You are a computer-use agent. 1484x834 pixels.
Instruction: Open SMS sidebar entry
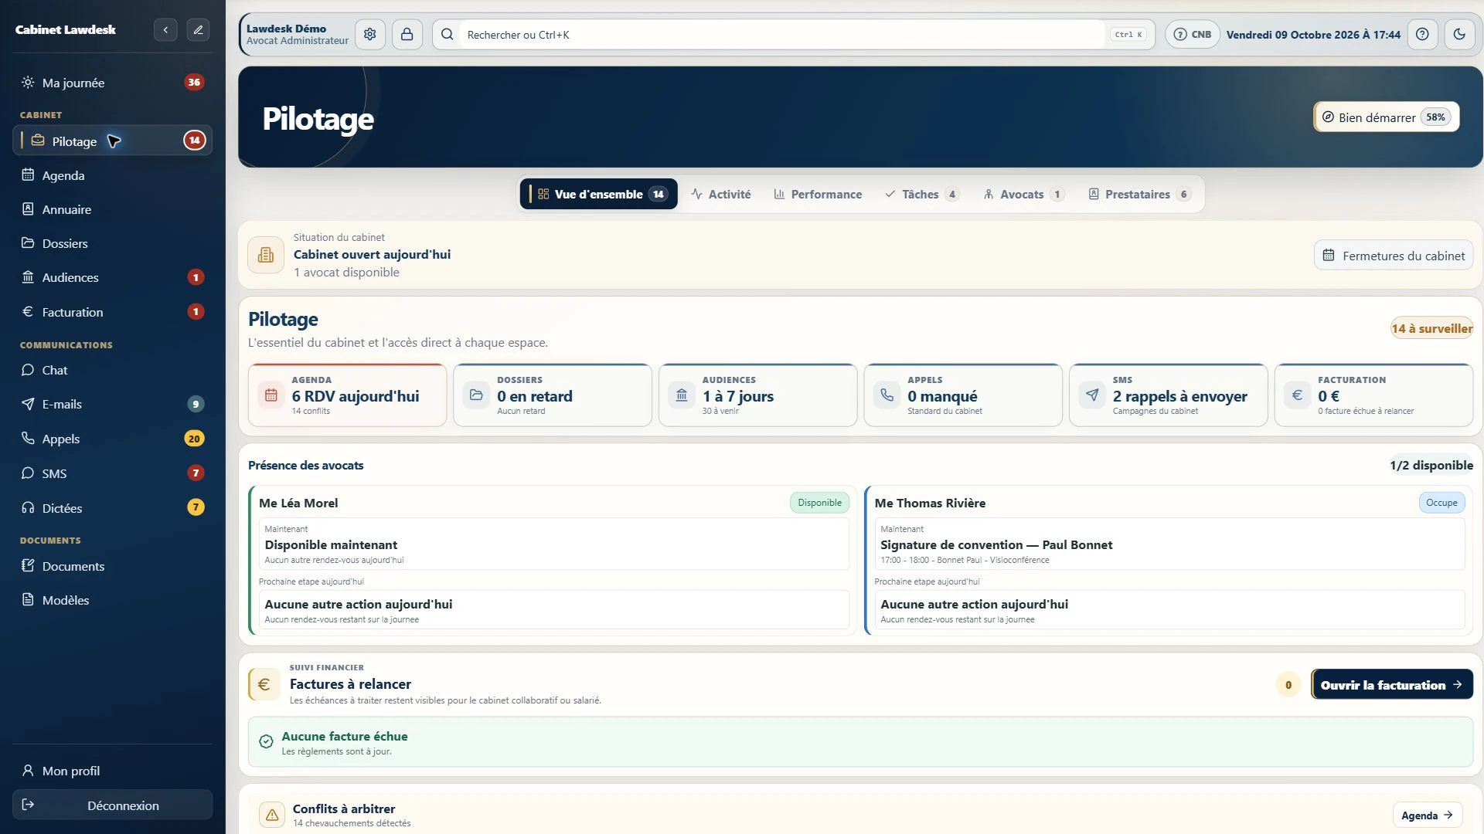click(112, 473)
